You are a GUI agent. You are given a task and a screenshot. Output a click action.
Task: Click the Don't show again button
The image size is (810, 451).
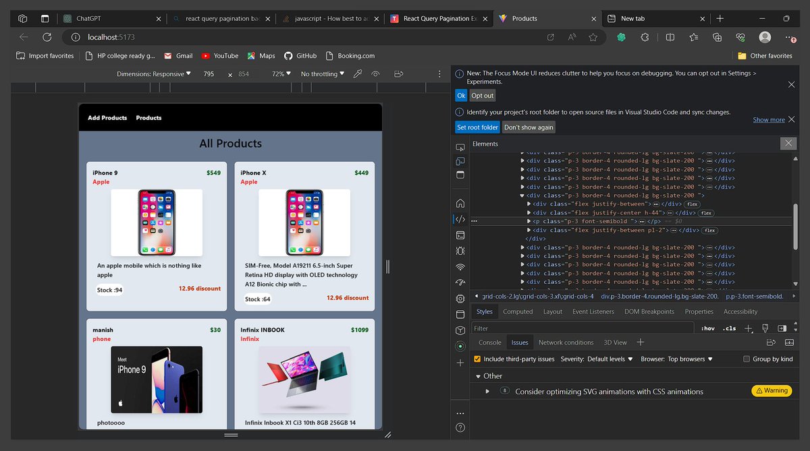point(529,127)
